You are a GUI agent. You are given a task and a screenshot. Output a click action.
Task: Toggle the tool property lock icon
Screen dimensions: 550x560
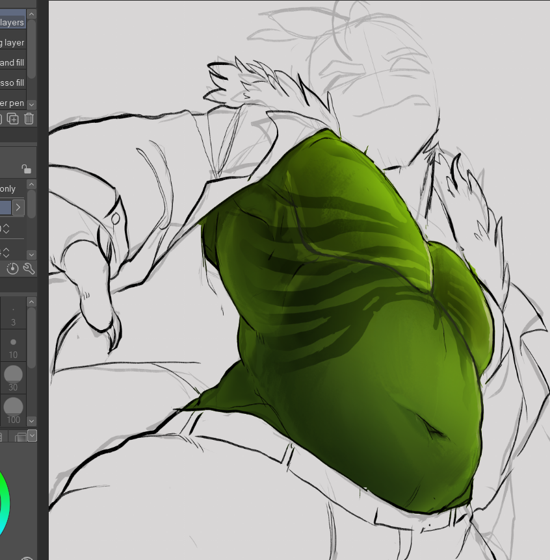tap(26, 168)
